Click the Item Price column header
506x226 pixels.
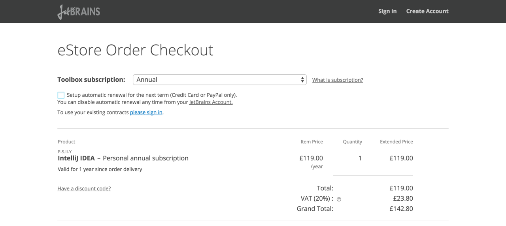(x=312, y=141)
